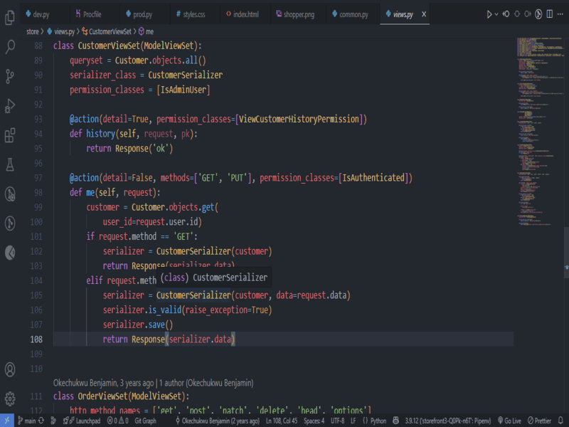Toggle Go Live server in status bar
Screen dimensions: 569x427
click(x=512, y=421)
